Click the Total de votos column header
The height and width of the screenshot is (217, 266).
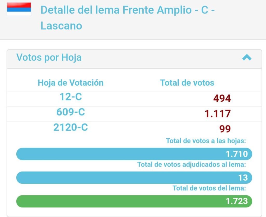click(x=187, y=83)
